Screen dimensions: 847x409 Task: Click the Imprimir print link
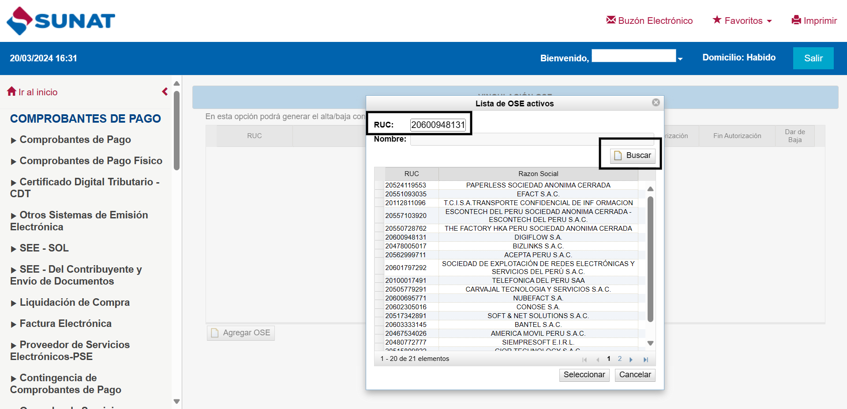[814, 20]
